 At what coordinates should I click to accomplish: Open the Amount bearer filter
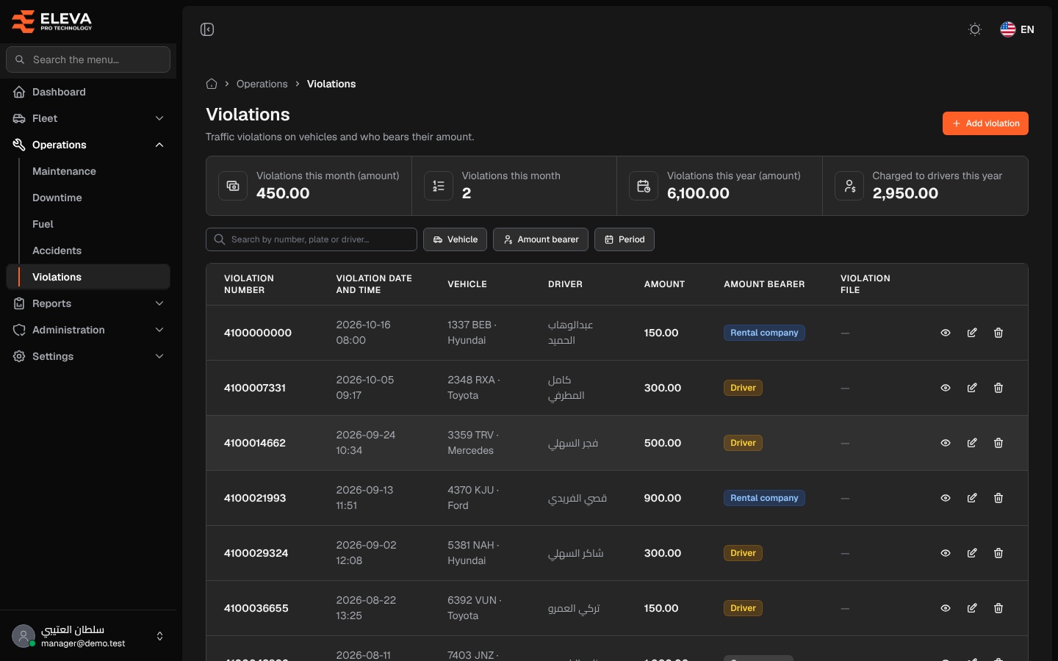click(541, 239)
